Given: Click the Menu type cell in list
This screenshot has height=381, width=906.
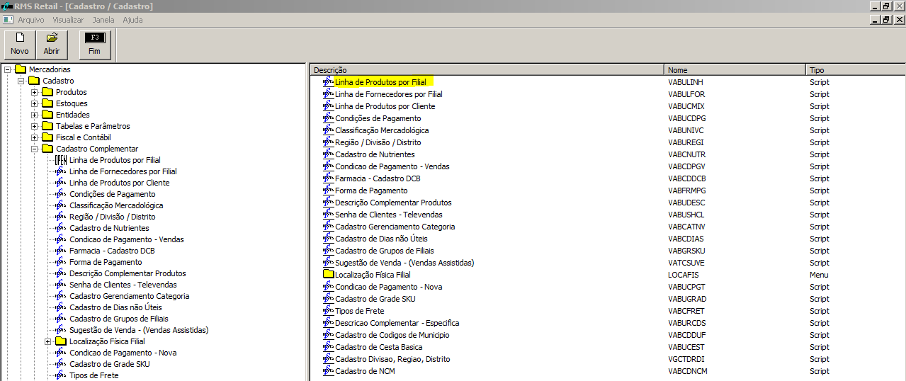Looking at the screenshot, I should [818, 275].
